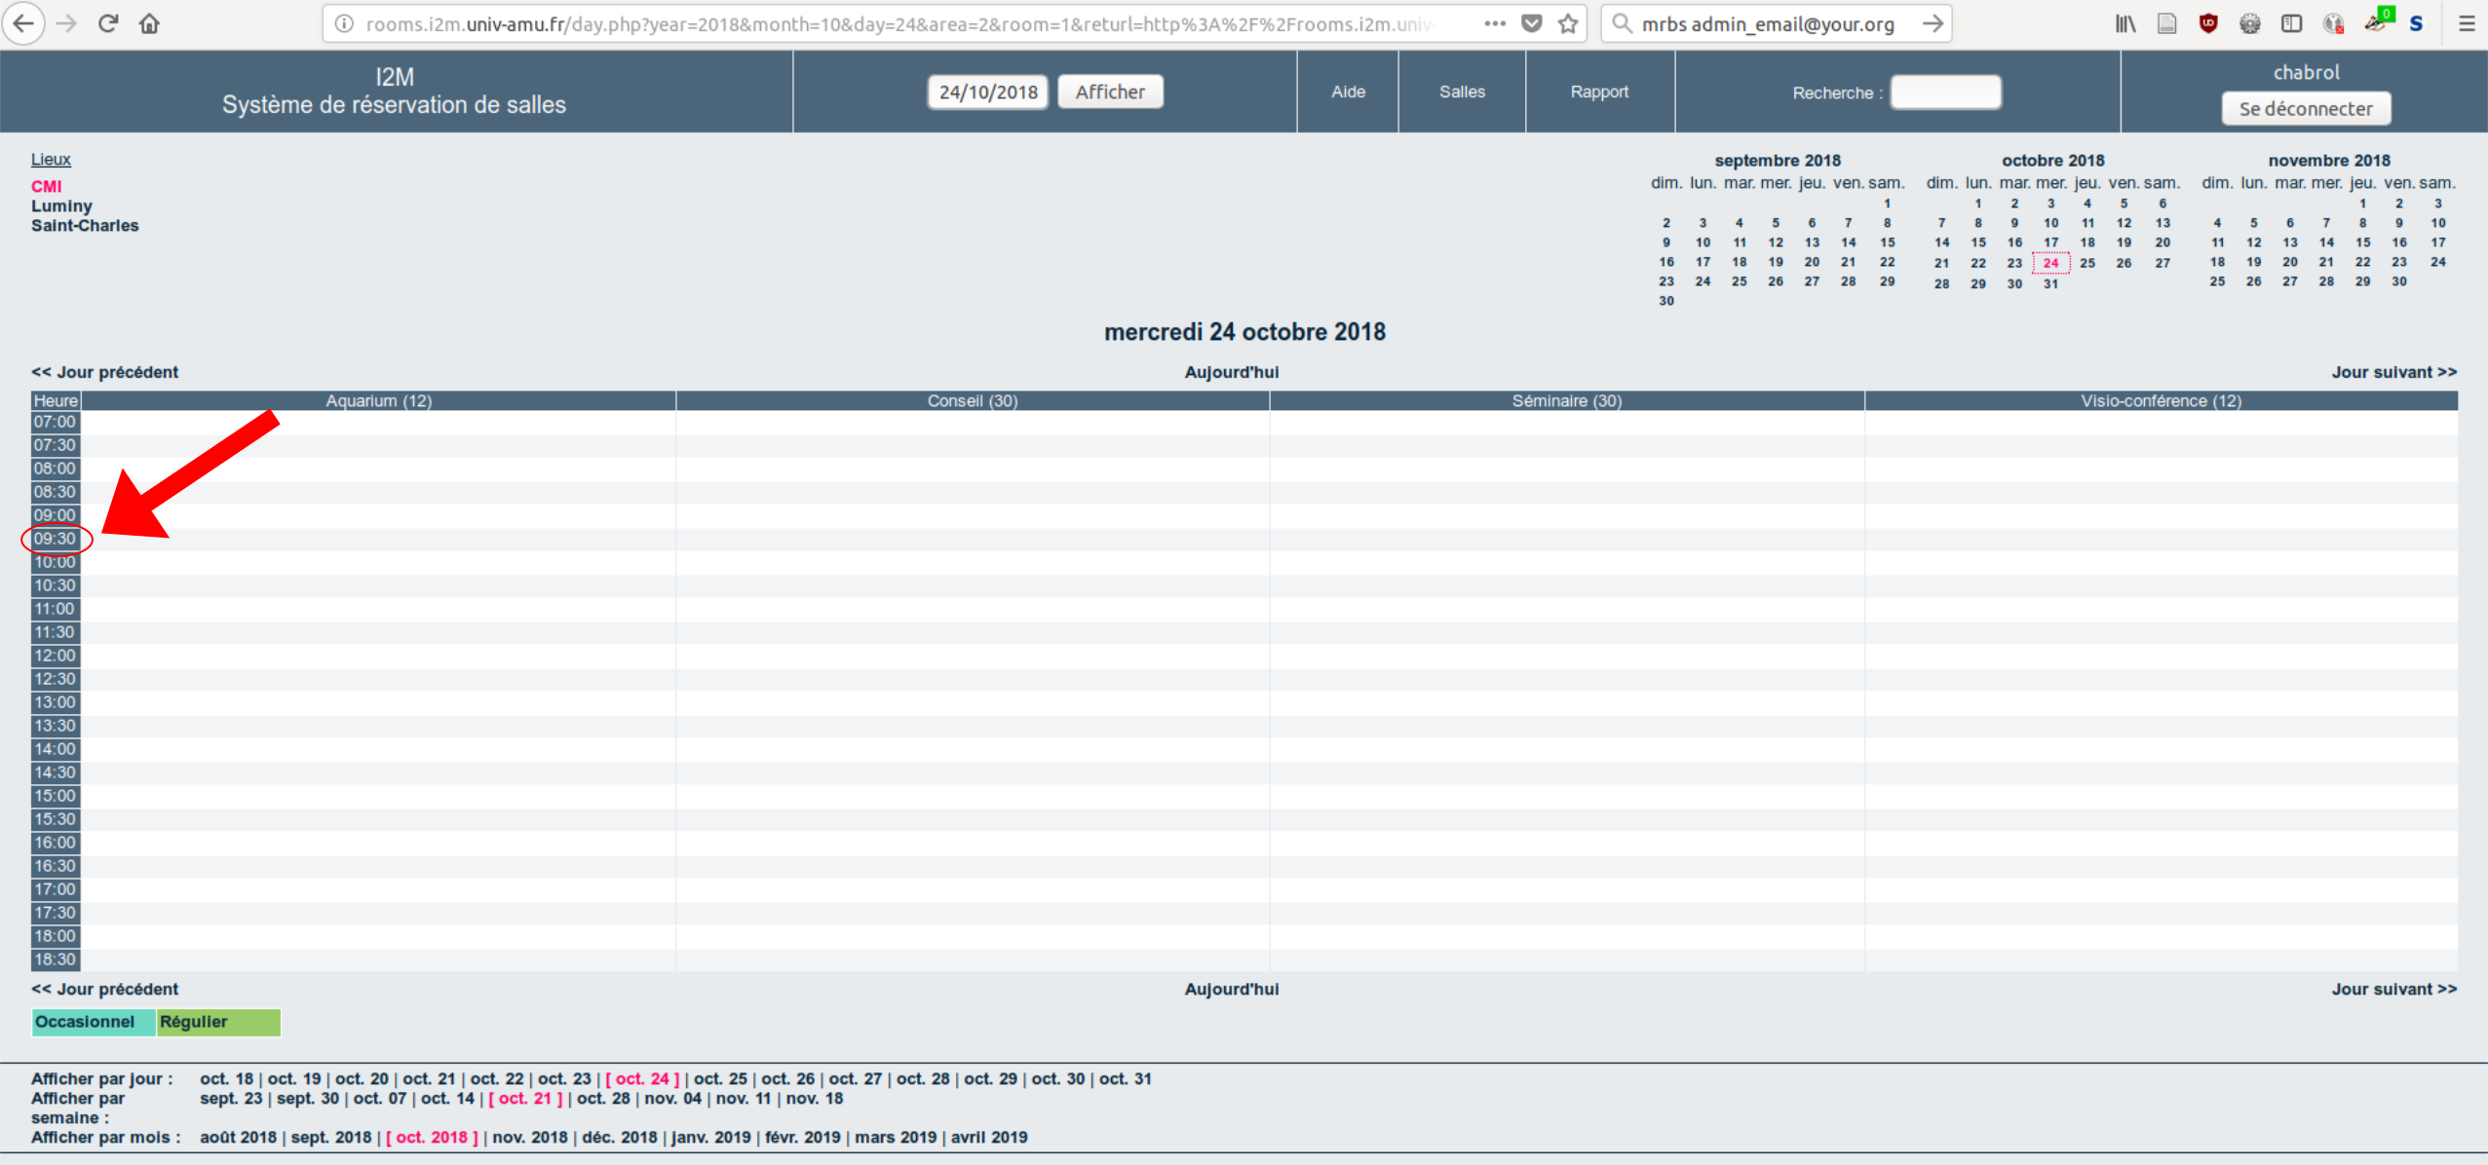Bookmark this page with star icon

(1568, 23)
